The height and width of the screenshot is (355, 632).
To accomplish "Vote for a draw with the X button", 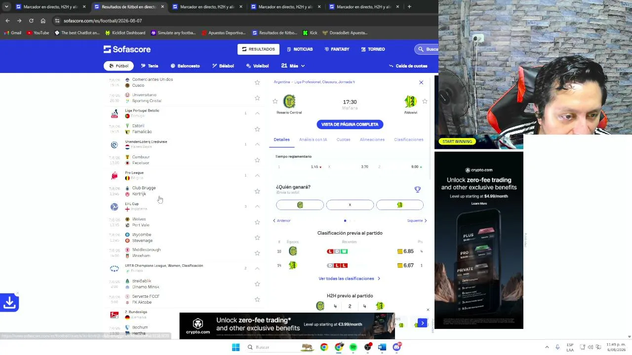I will click(350, 205).
